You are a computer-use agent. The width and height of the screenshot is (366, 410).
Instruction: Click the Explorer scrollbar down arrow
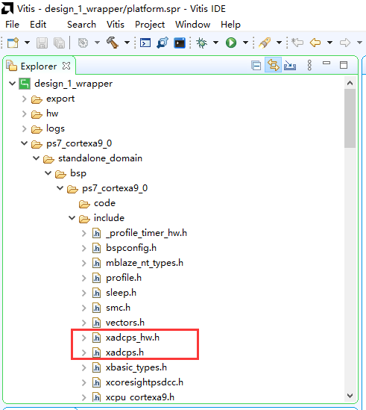tap(350, 395)
